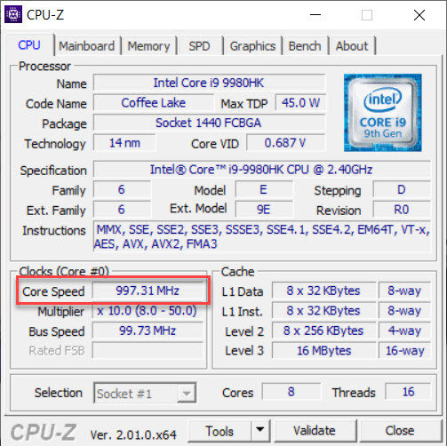Screen dimensions: 447x446
Task: Expand the Socket #1 selection combo box
Action: [145, 393]
